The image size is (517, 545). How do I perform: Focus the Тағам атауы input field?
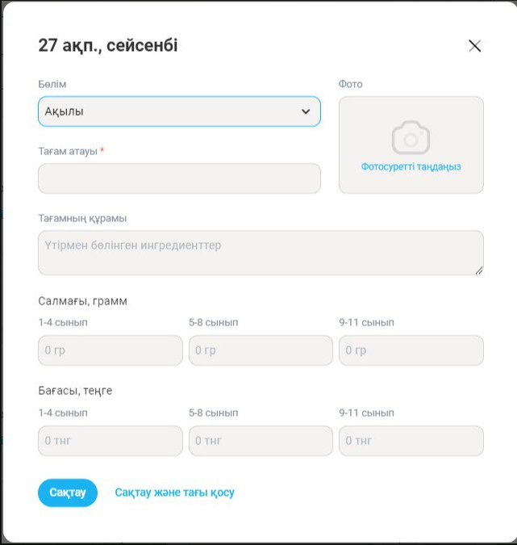point(178,178)
